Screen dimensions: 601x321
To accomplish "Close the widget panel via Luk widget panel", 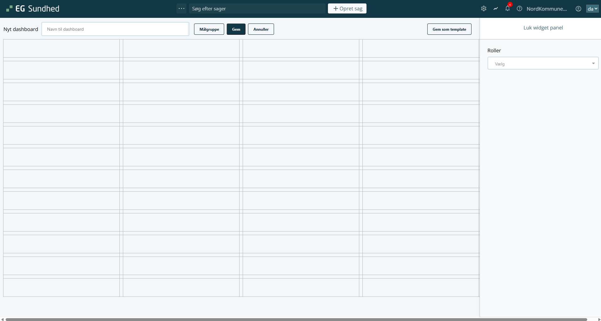I will click(543, 28).
